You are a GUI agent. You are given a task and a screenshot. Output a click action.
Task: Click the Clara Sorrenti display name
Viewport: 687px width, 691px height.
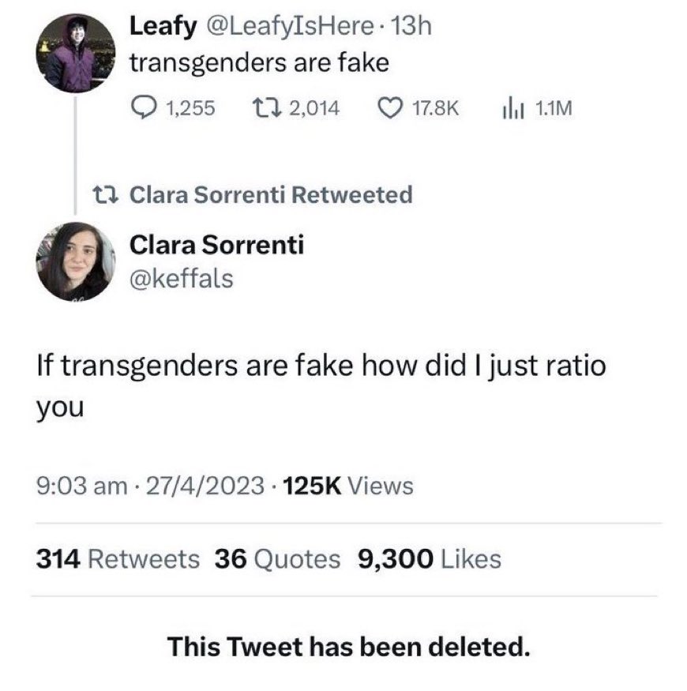216,246
